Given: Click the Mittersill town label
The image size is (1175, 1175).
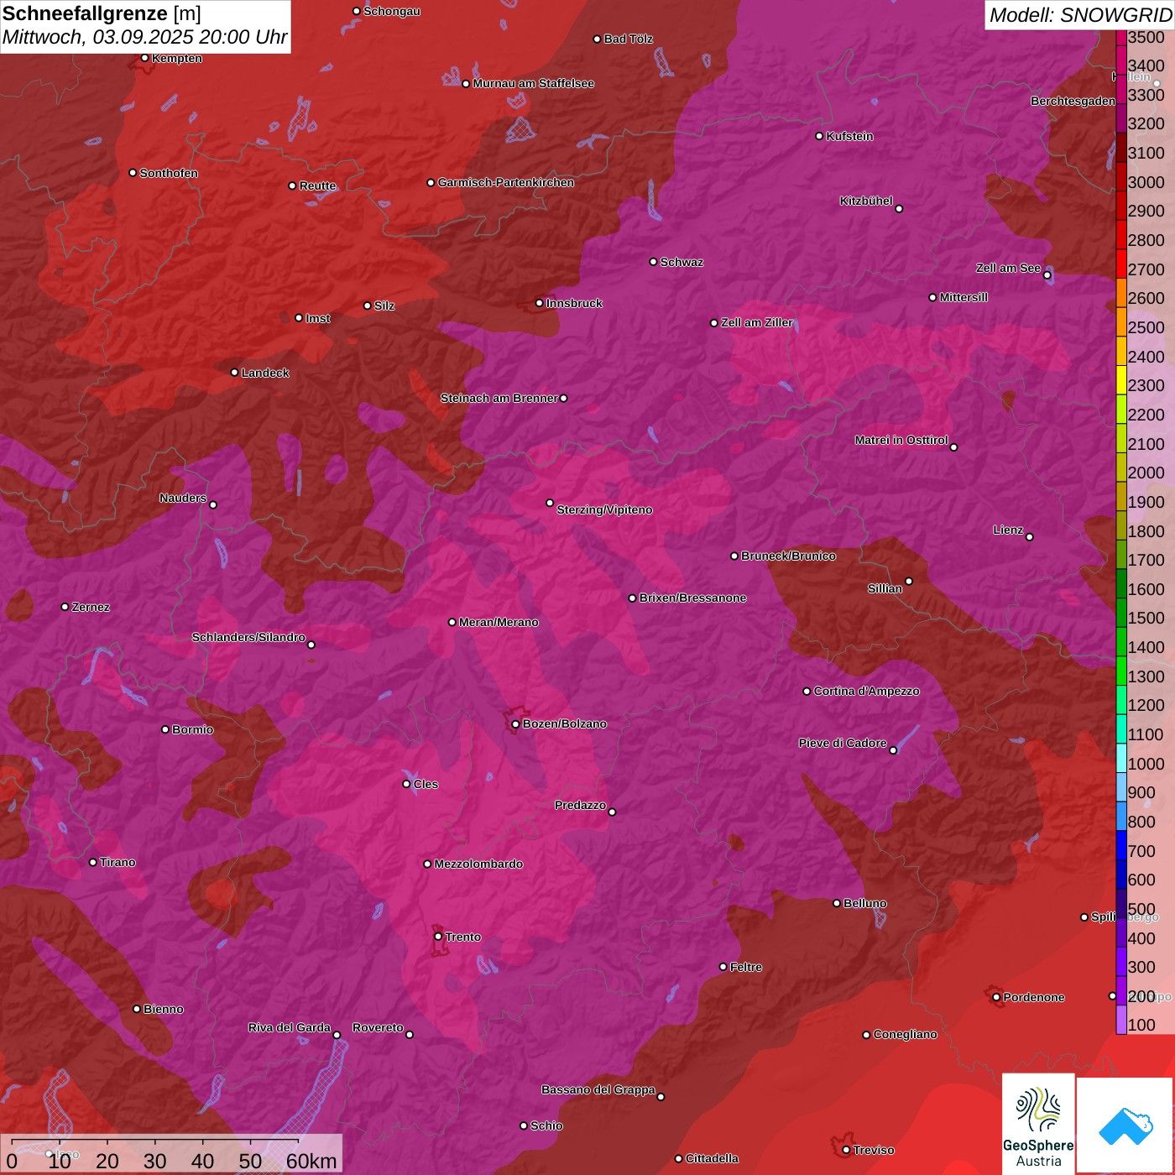Looking at the screenshot, I should pyautogui.click(x=963, y=297).
